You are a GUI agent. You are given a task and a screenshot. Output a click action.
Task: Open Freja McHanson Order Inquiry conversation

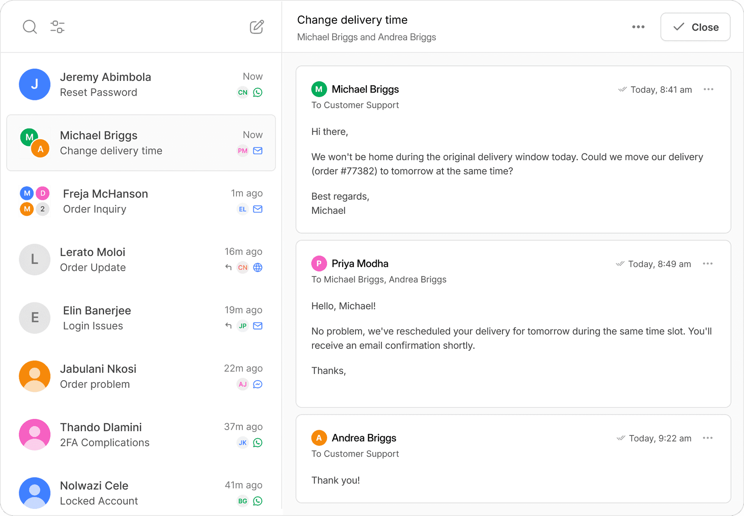141,201
